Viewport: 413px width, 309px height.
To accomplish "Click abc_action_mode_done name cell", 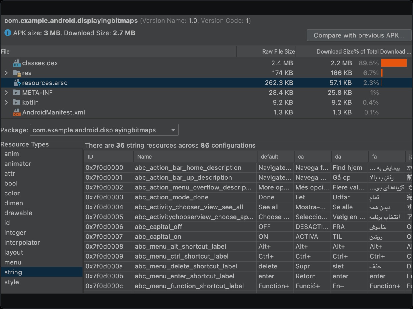I will (x=195, y=197).
